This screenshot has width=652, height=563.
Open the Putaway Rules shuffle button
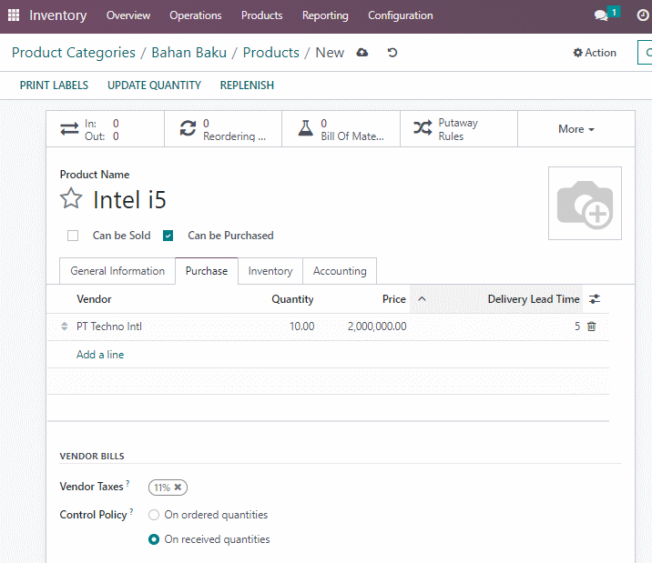point(459,129)
